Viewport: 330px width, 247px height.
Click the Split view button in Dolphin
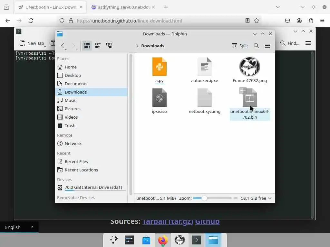240,46
